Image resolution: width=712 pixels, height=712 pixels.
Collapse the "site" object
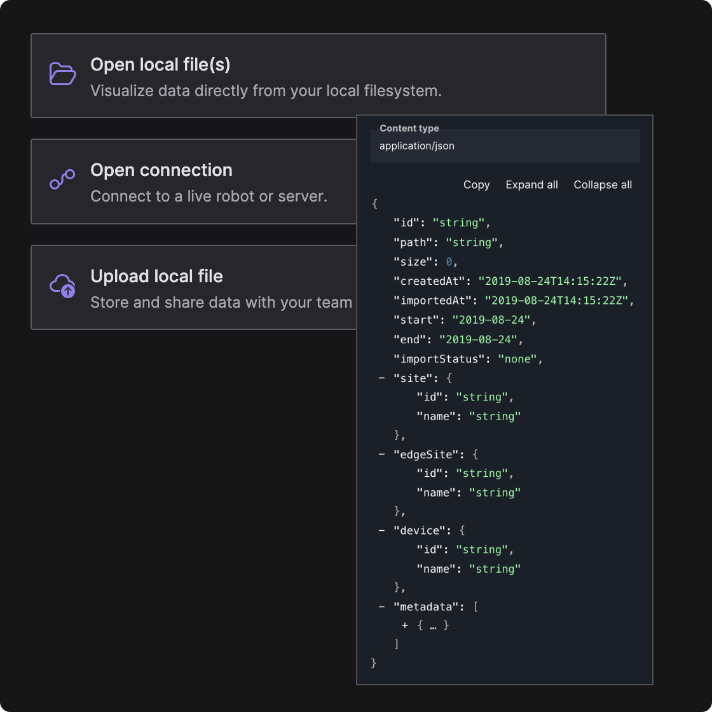(382, 378)
